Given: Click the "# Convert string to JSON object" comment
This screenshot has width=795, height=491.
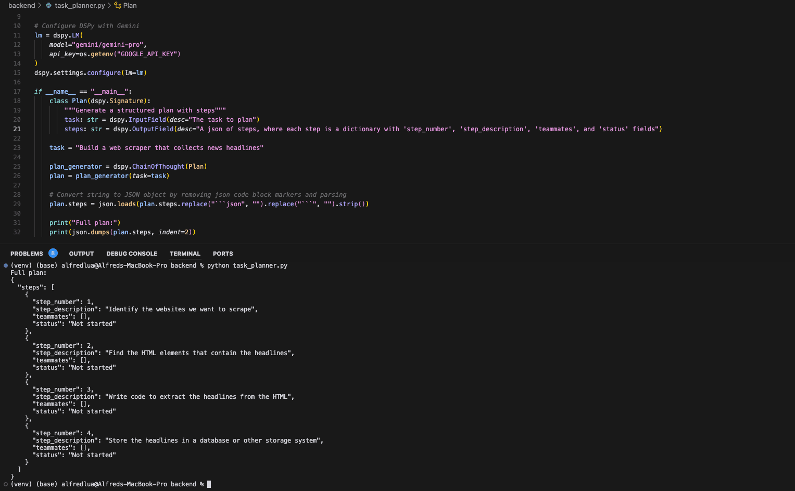Looking at the screenshot, I should pyautogui.click(x=198, y=195).
